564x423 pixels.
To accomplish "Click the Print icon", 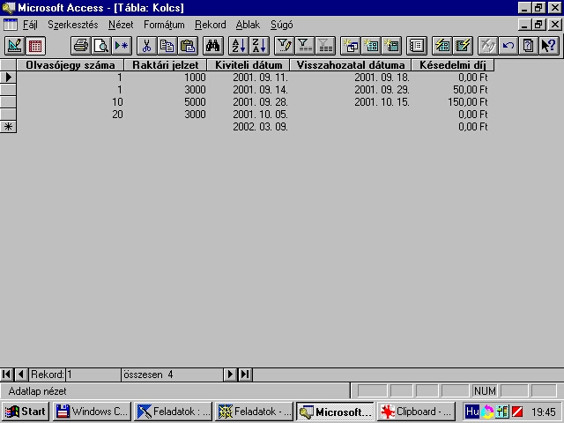I will click(x=80, y=46).
